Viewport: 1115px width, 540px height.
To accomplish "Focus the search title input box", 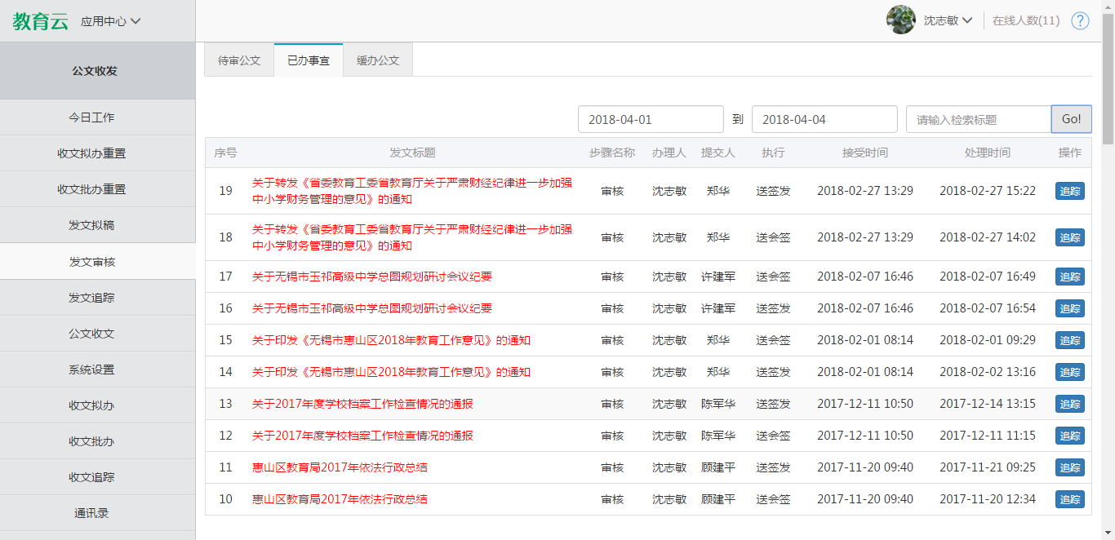I will [978, 119].
